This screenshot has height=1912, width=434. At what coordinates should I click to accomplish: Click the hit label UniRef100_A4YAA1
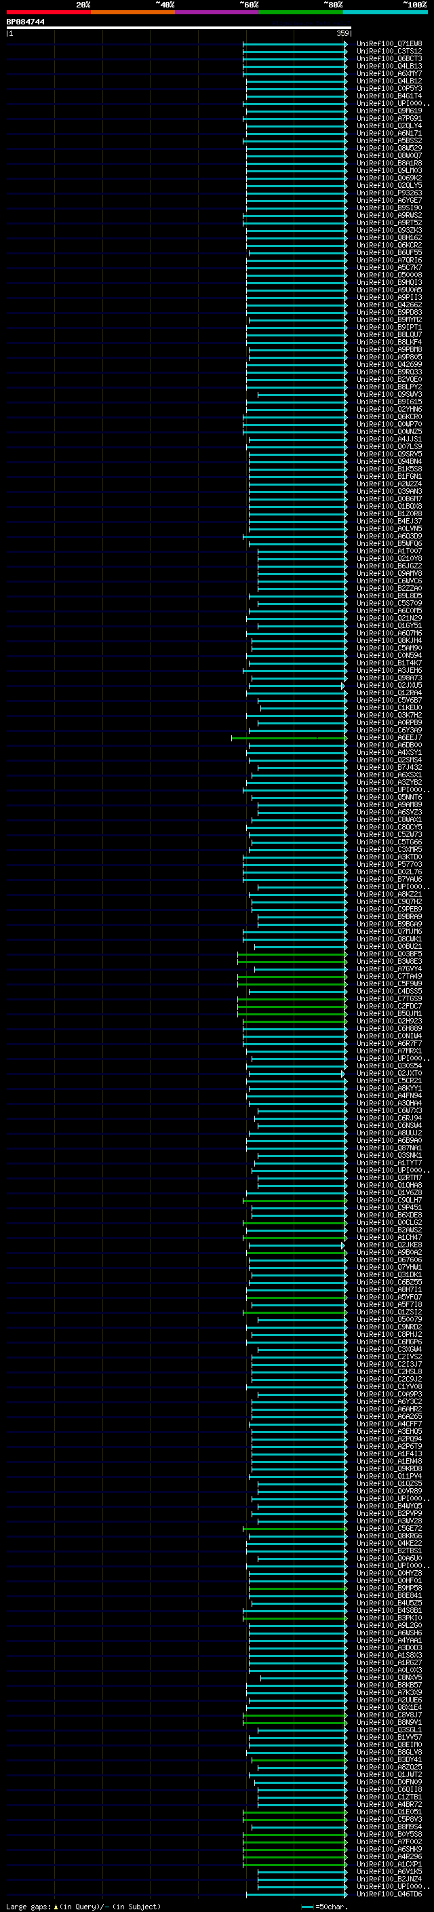click(389, 1640)
